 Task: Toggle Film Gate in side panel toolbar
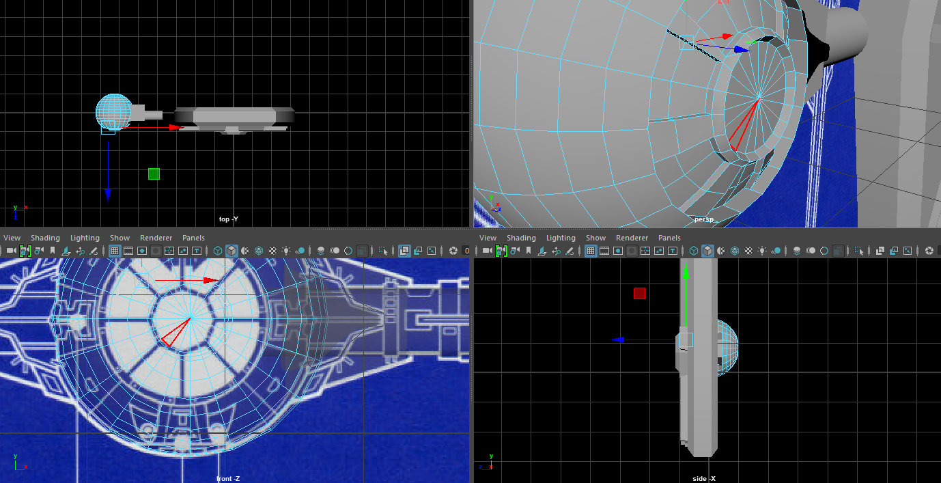tap(604, 251)
